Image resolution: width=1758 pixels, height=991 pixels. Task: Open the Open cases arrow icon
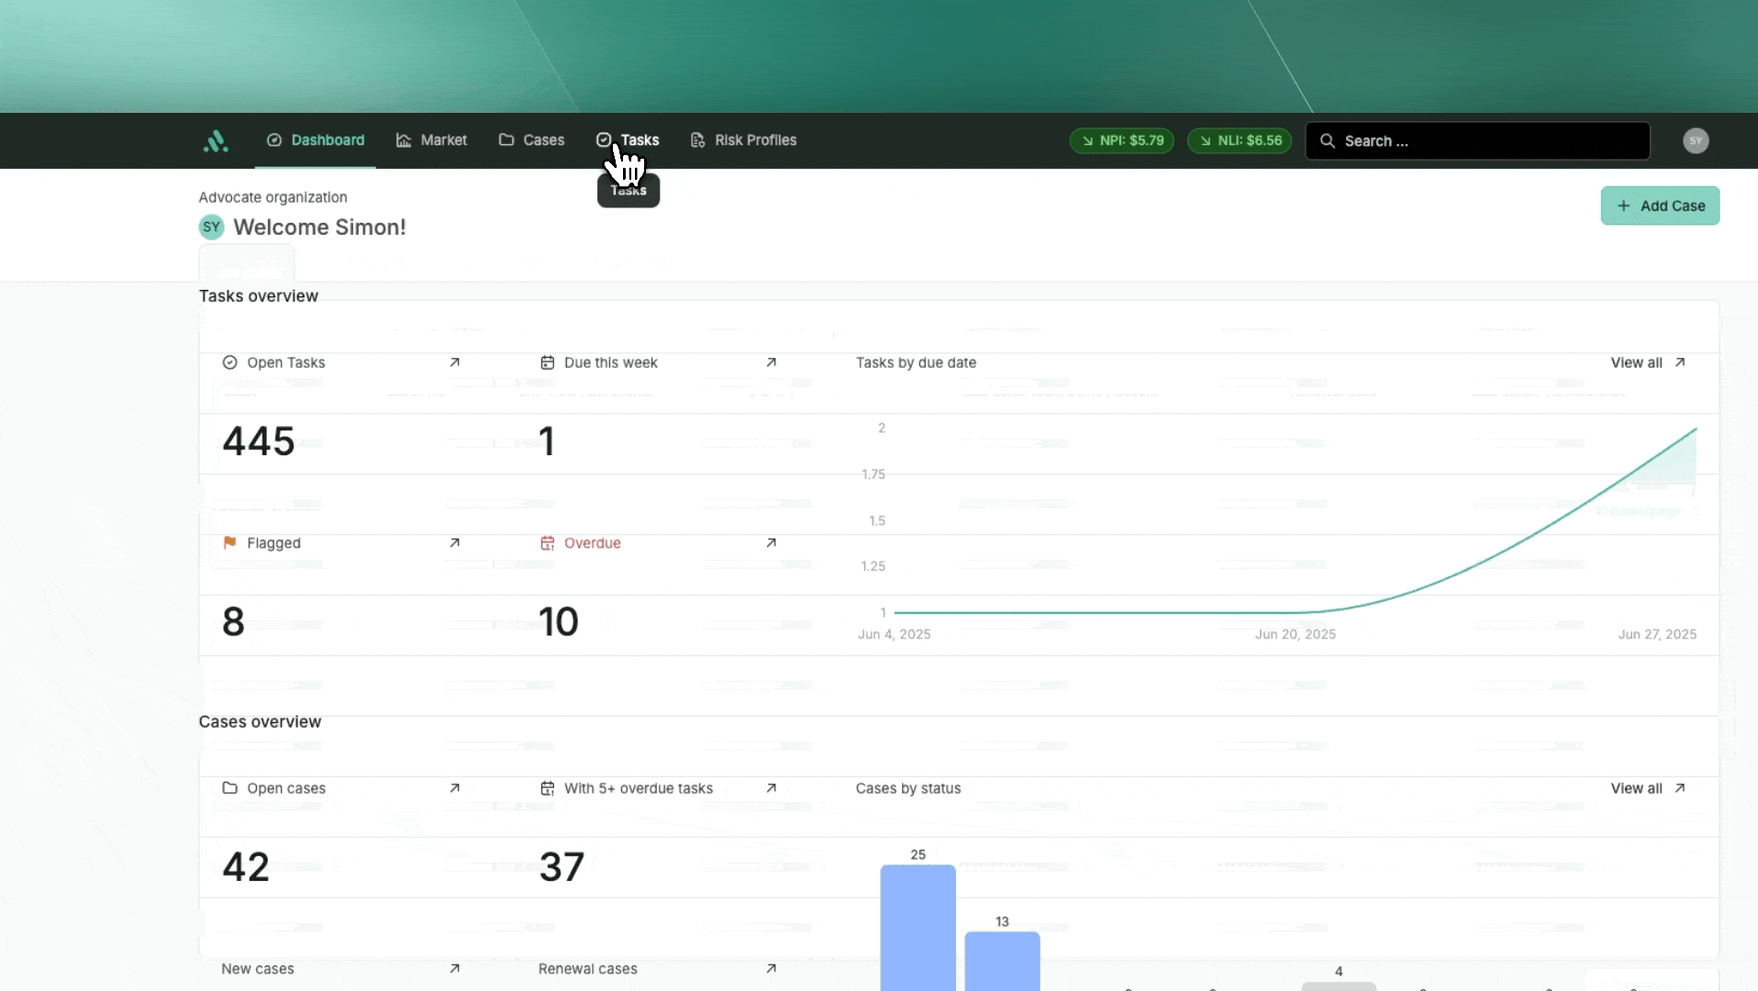pos(454,788)
